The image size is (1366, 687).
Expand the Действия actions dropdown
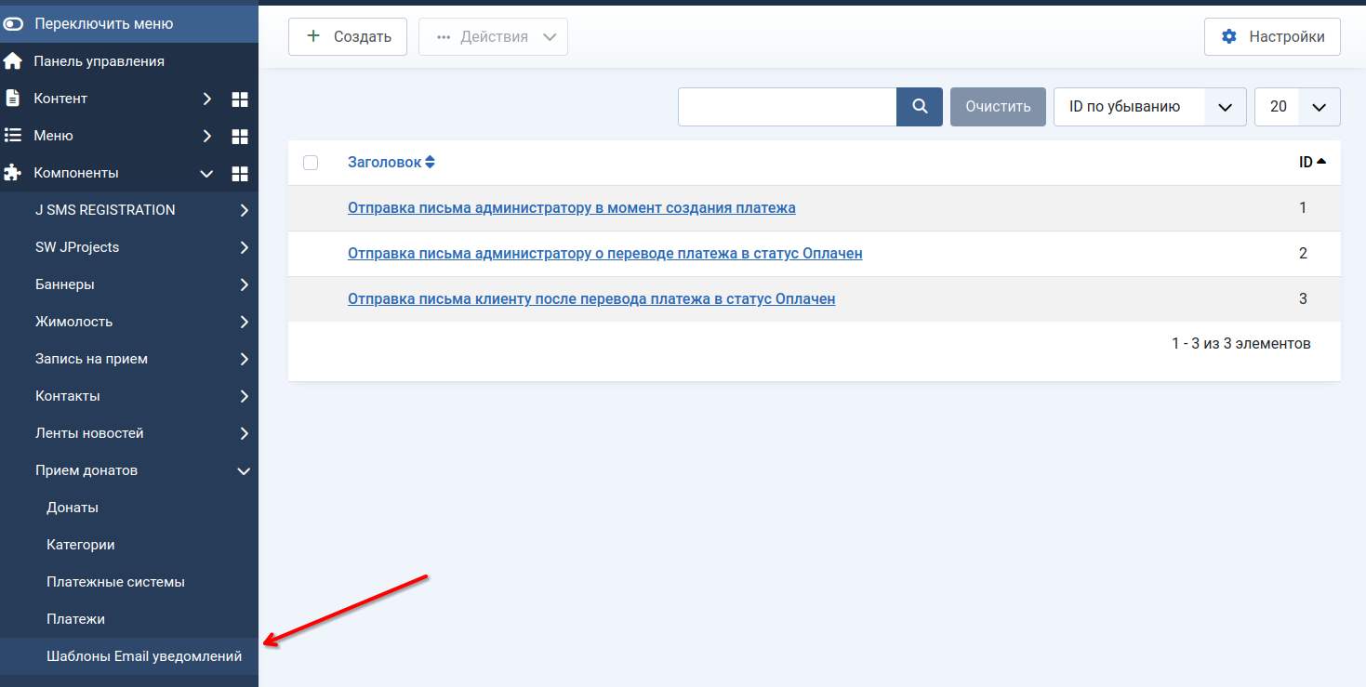click(493, 37)
